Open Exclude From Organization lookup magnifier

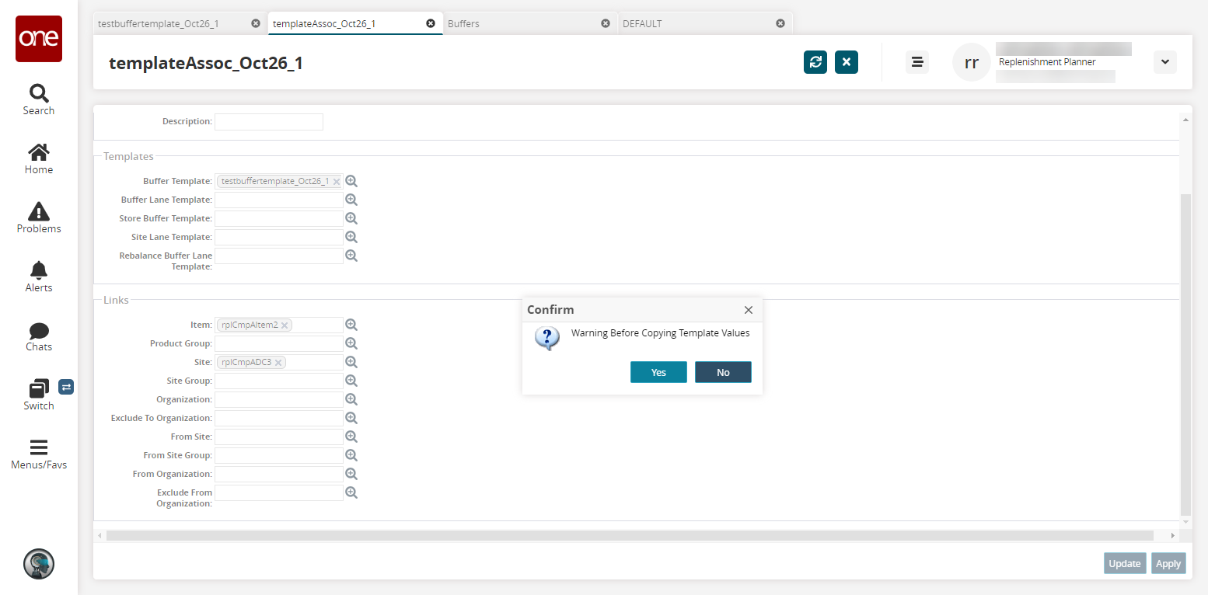tap(351, 492)
